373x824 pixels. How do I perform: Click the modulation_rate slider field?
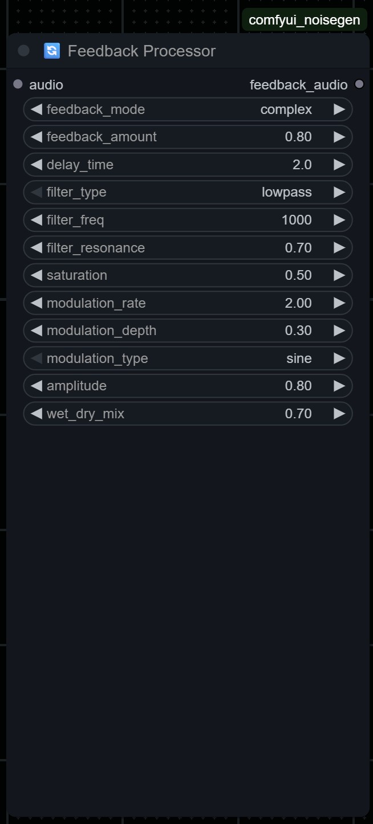(x=188, y=303)
